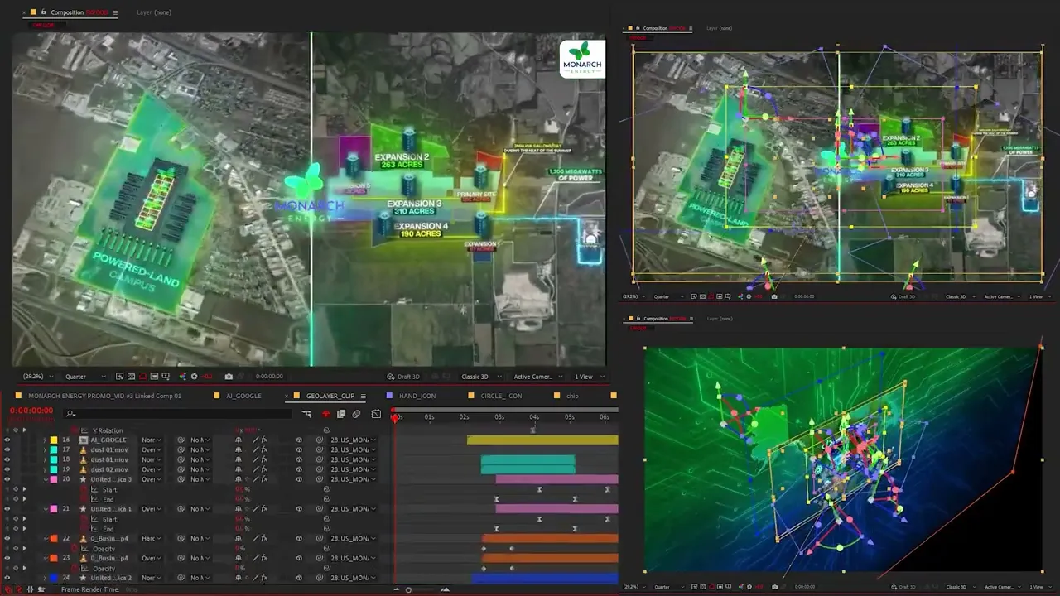The width and height of the screenshot is (1060, 596).
Task: Click 03s mark on time ruler
Action: [x=499, y=416]
